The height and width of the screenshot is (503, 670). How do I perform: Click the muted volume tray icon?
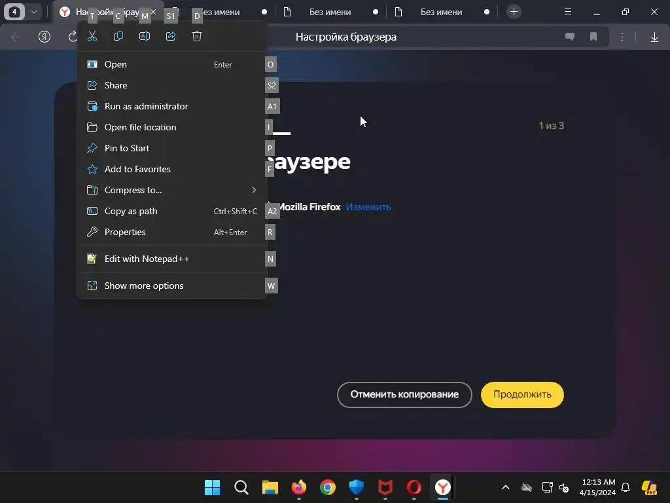tap(564, 487)
